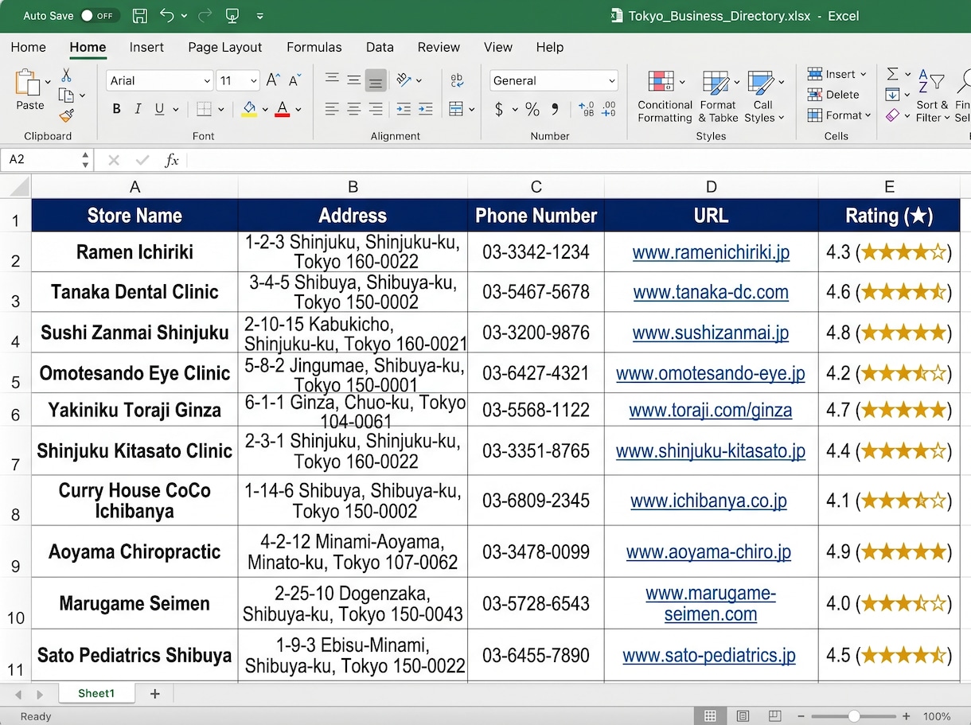Screen dimensions: 971x725
Task: Select the Sheet1 sheet tab
Action: tap(96, 694)
